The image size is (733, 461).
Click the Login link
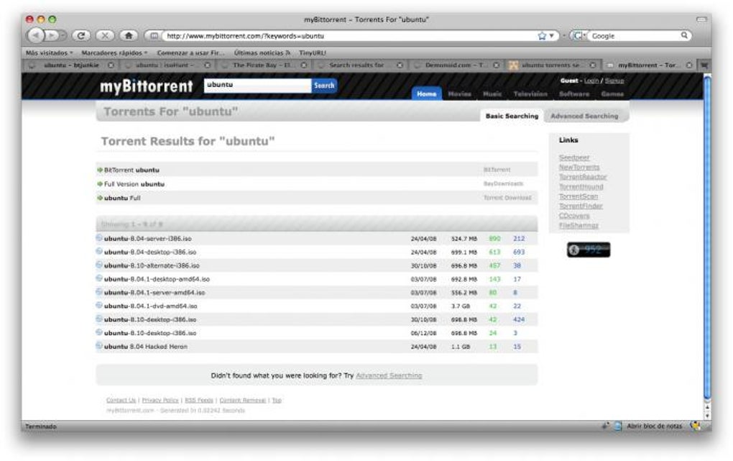tap(591, 81)
